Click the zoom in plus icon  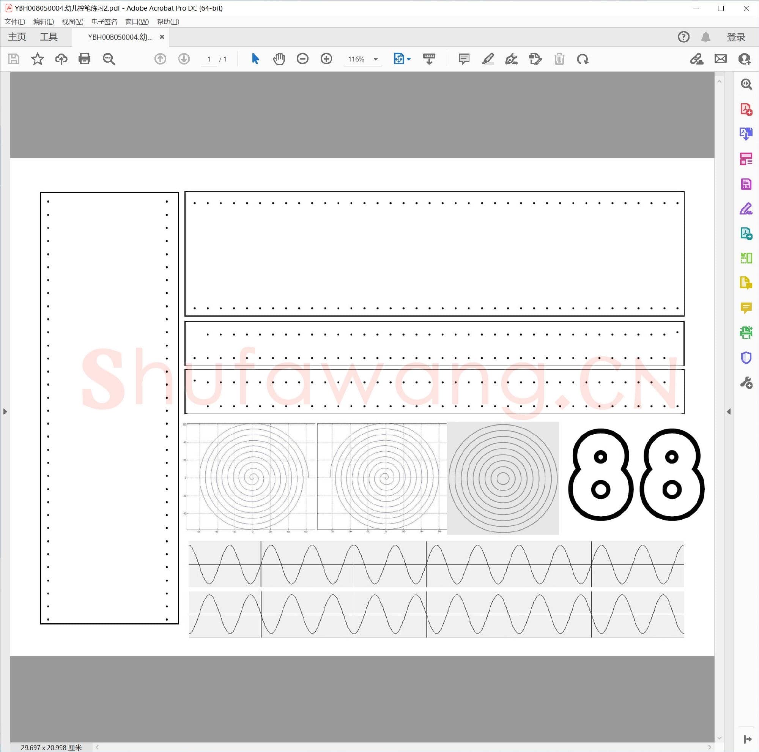326,59
